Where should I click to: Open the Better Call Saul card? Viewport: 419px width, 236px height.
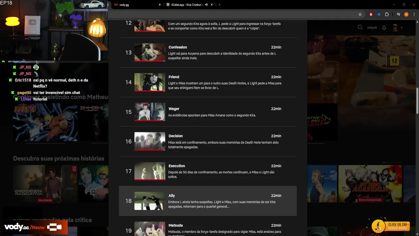coord(322,122)
